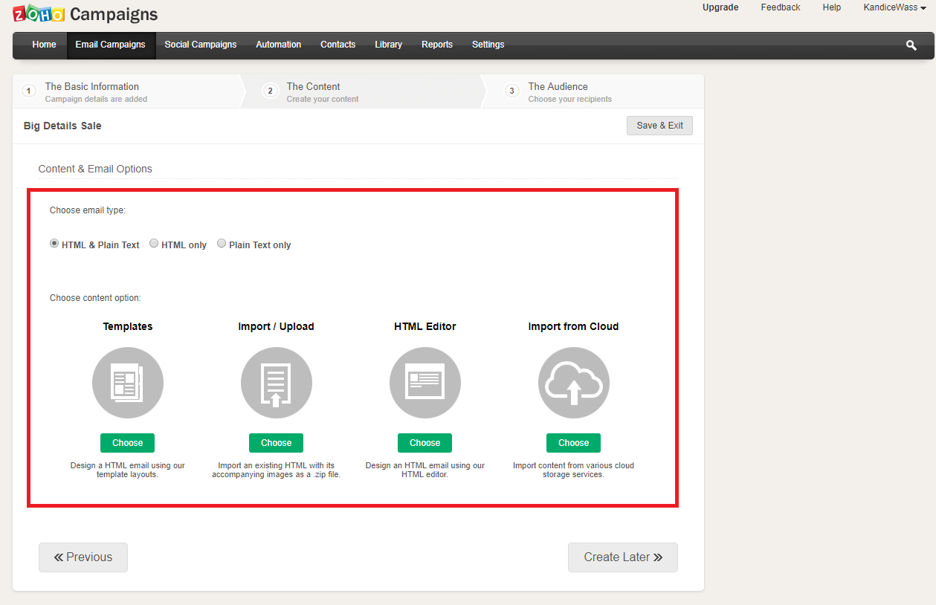Open the Settings menu

(x=488, y=45)
